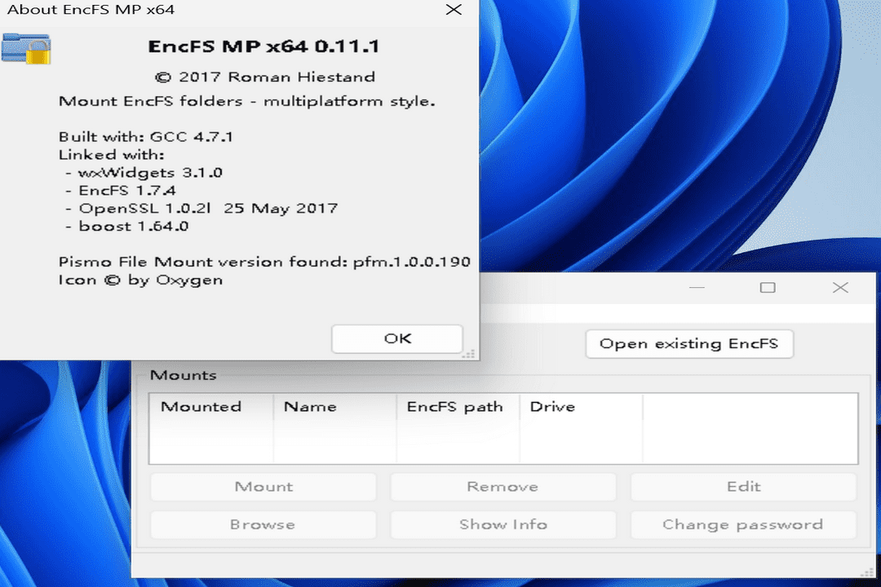Viewport: 881px width, 587px height.
Task: Click the Change password button
Action: 743,524
